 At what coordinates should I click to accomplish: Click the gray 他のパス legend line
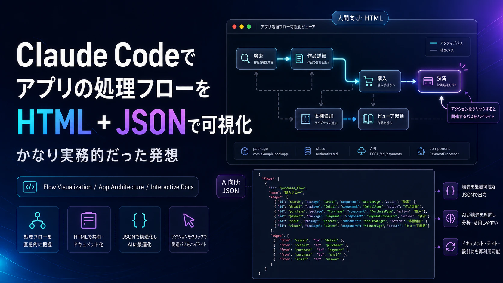click(x=434, y=50)
